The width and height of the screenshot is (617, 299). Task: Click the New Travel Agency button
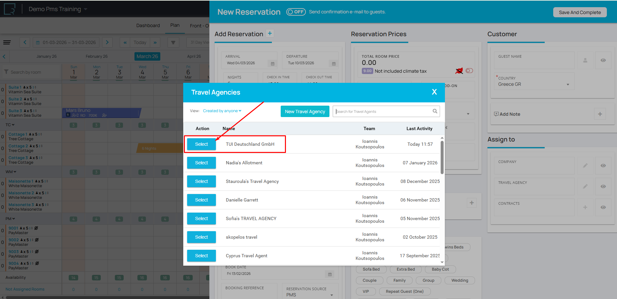click(305, 112)
